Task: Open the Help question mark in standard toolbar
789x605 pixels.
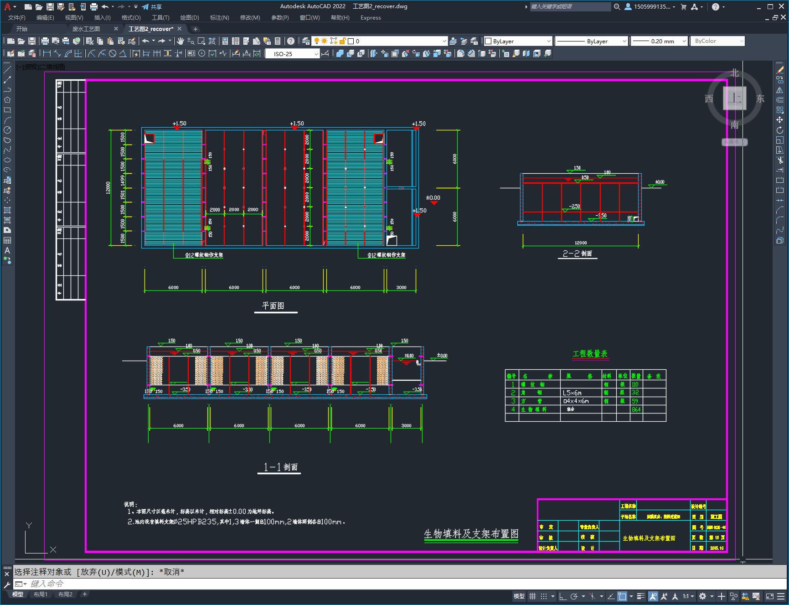Action: pyautogui.click(x=291, y=41)
